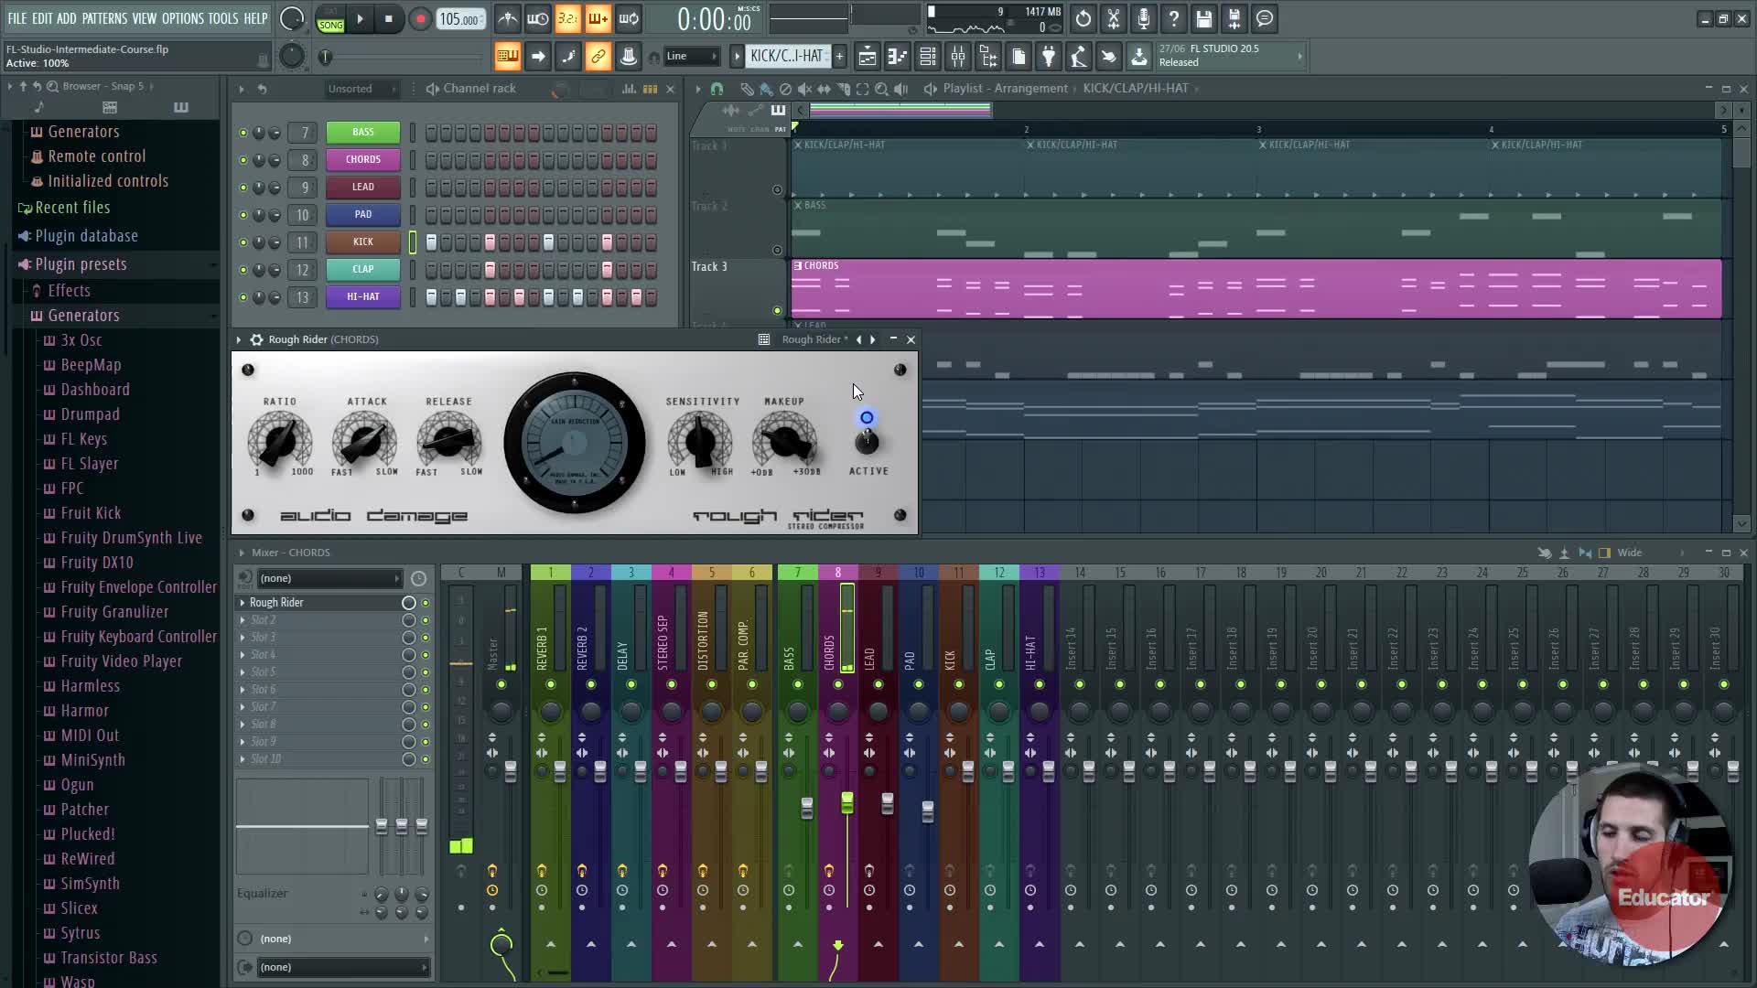The height and width of the screenshot is (988, 1757).
Task: Open the Channel rack toolbar button
Action: click(927, 57)
